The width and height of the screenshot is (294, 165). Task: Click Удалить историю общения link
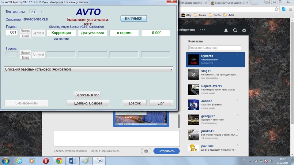click(70, 151)
